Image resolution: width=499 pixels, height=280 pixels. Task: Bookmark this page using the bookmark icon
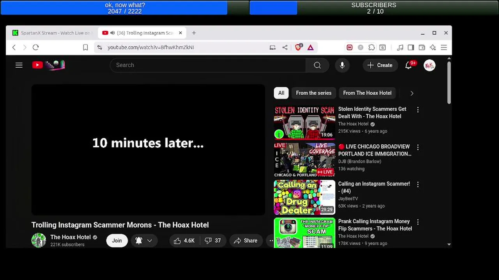pyautogui.click(x=85, y=47)
